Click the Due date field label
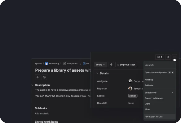The height and width of the screenshot is (123, 181). (x=102, y=103)
